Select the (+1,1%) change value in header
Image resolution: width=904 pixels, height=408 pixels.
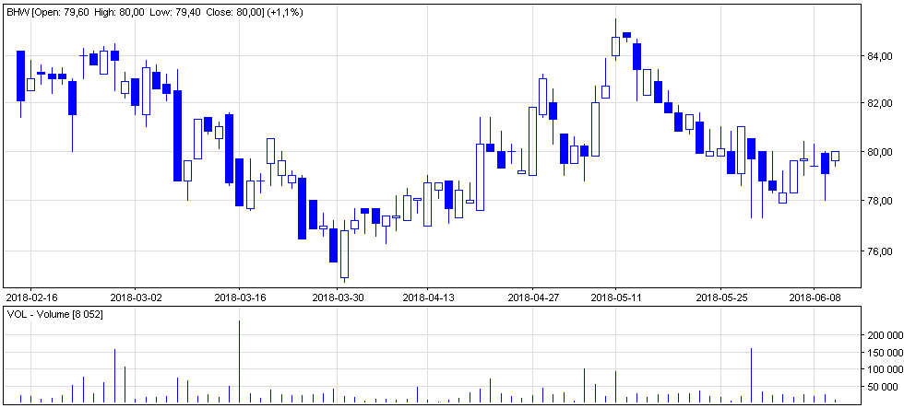pyautogui.click(x=284, y=12)
